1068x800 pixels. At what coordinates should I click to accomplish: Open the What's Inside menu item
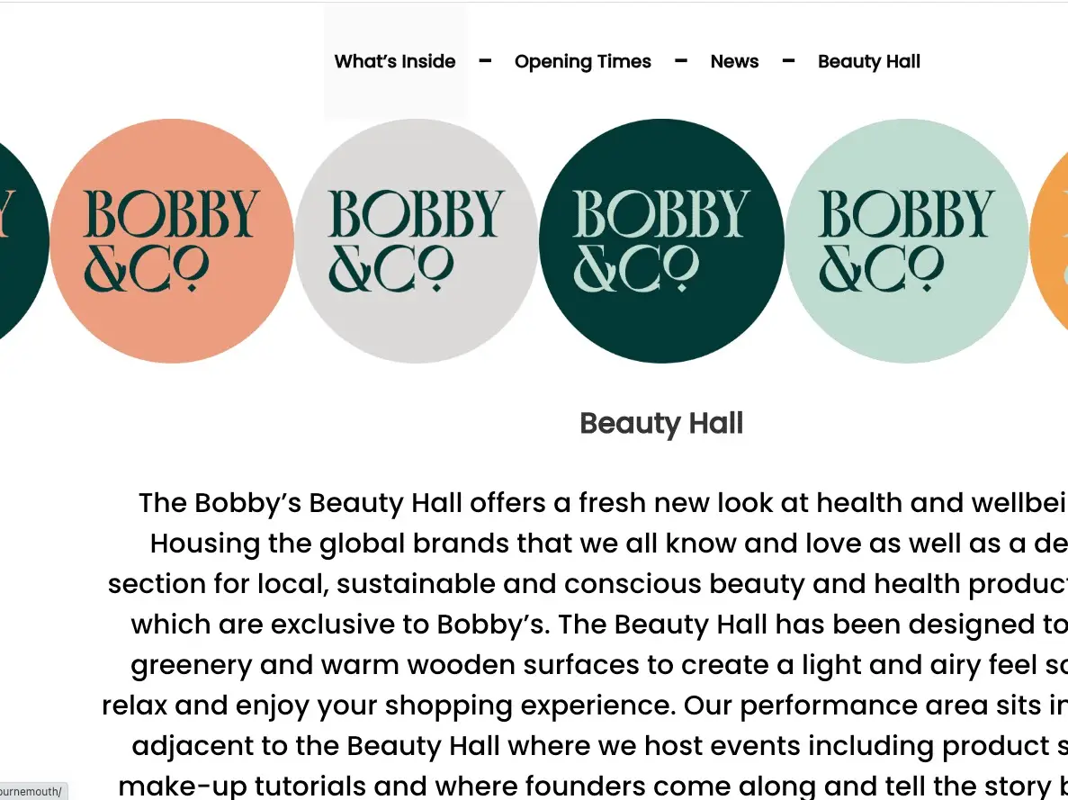[x=395, y=61]
